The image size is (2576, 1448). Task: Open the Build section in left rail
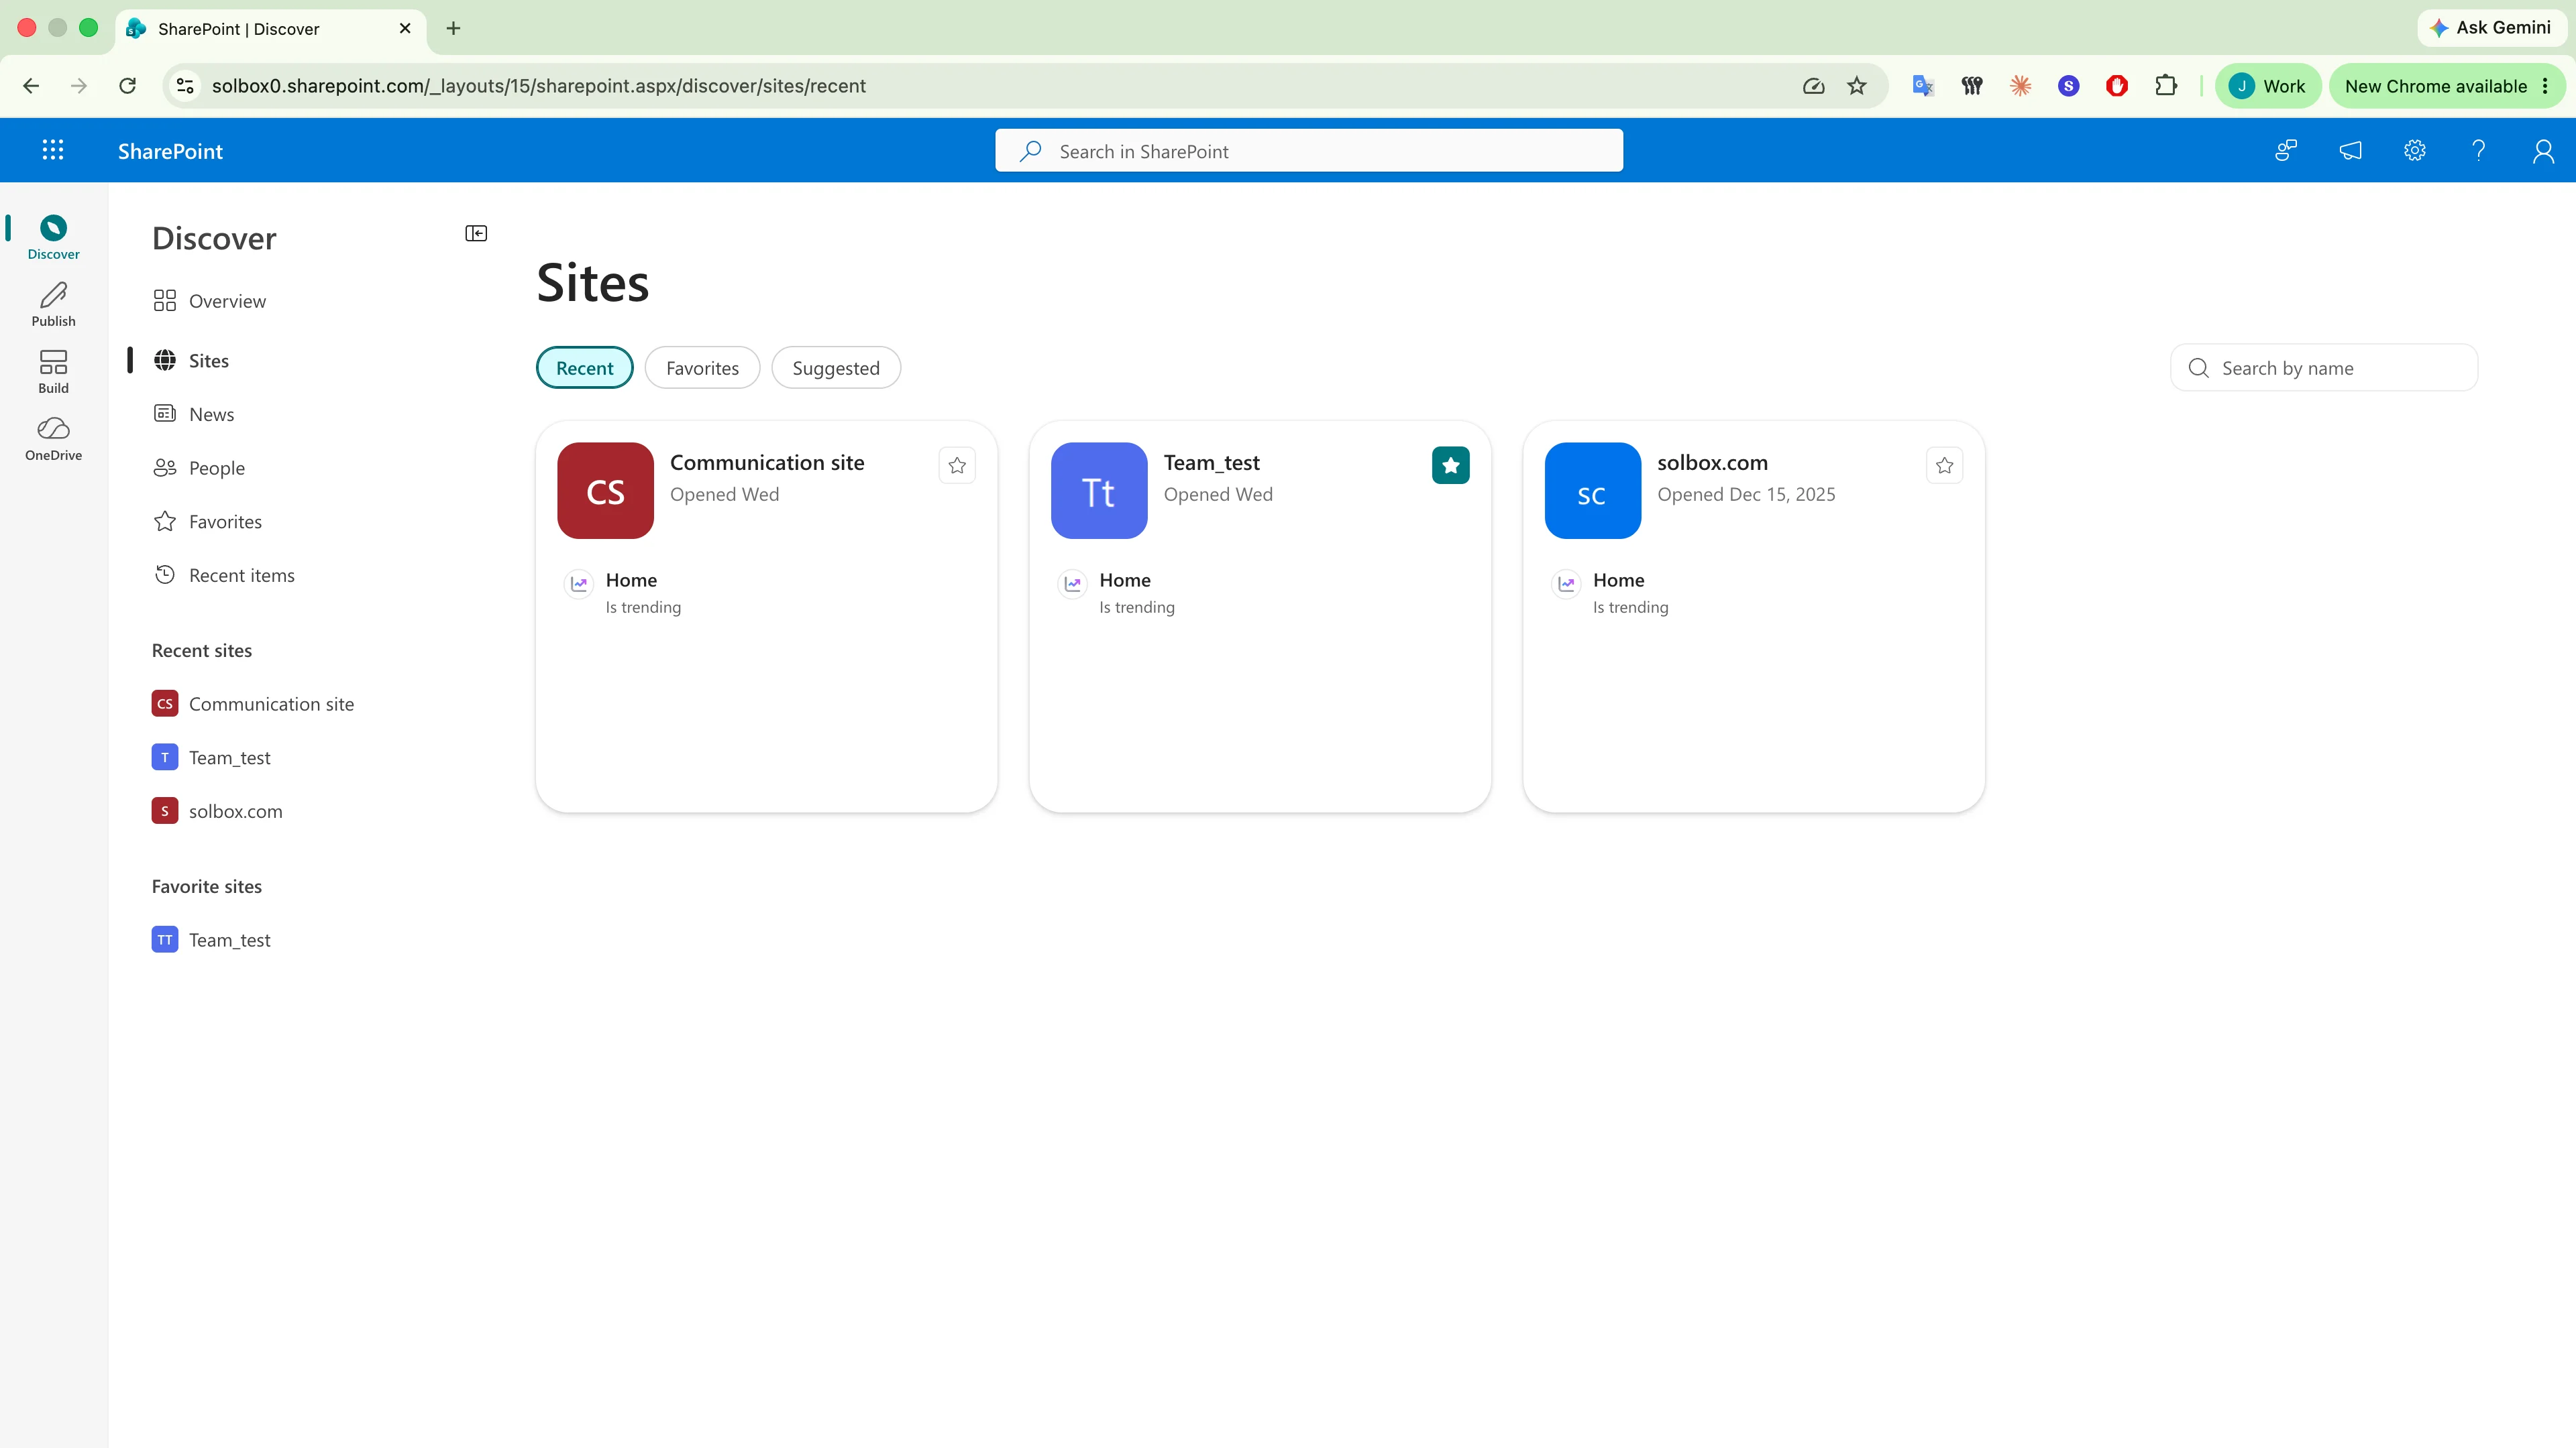[x=53, y=372]
